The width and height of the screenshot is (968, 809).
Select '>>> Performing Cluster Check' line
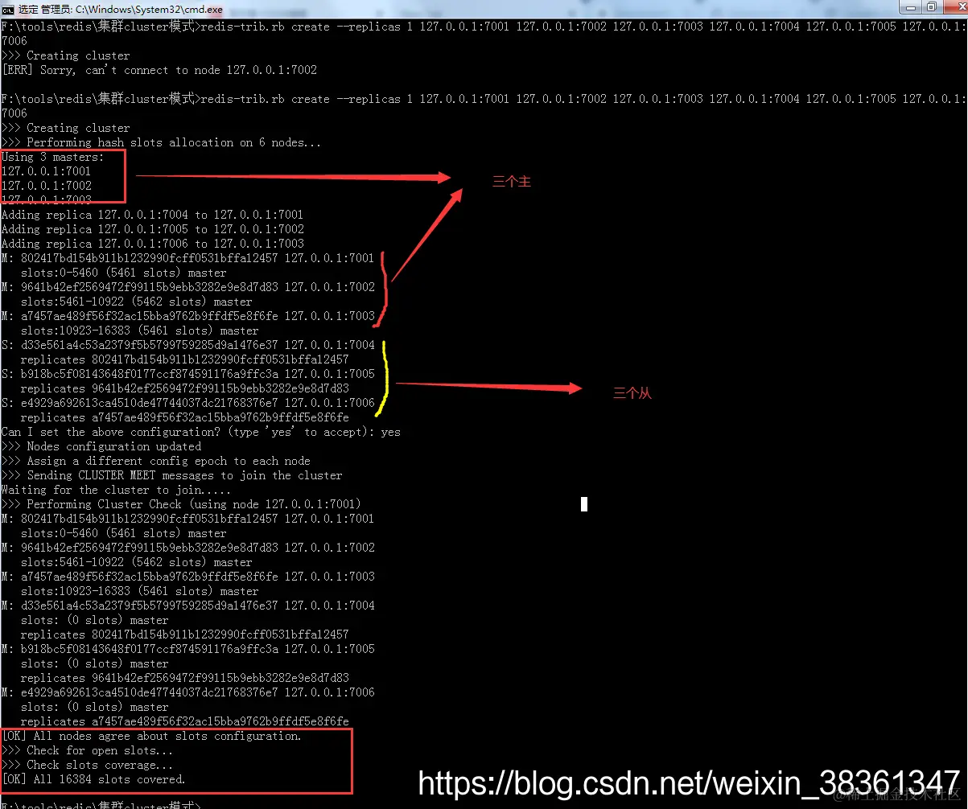(182, 504)
